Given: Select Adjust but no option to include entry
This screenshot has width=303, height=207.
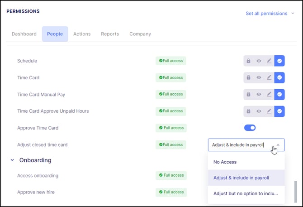Looking at the screenshot, I should coord(246,194).
